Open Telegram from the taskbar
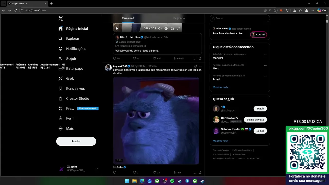The height and width of the screenshot is (185, 329). (187, 181)
